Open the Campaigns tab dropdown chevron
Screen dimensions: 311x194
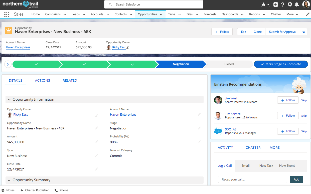click(65, 15)
